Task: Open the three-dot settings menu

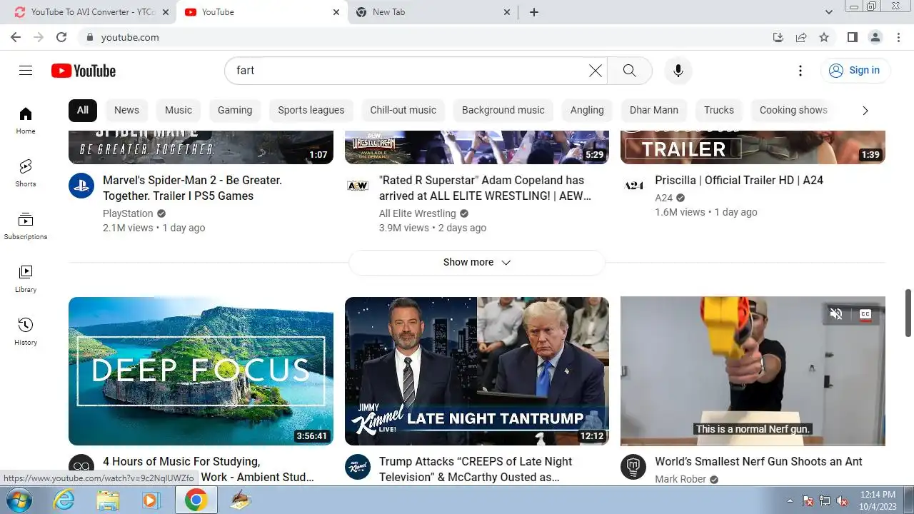Action: tap(800, 70)
